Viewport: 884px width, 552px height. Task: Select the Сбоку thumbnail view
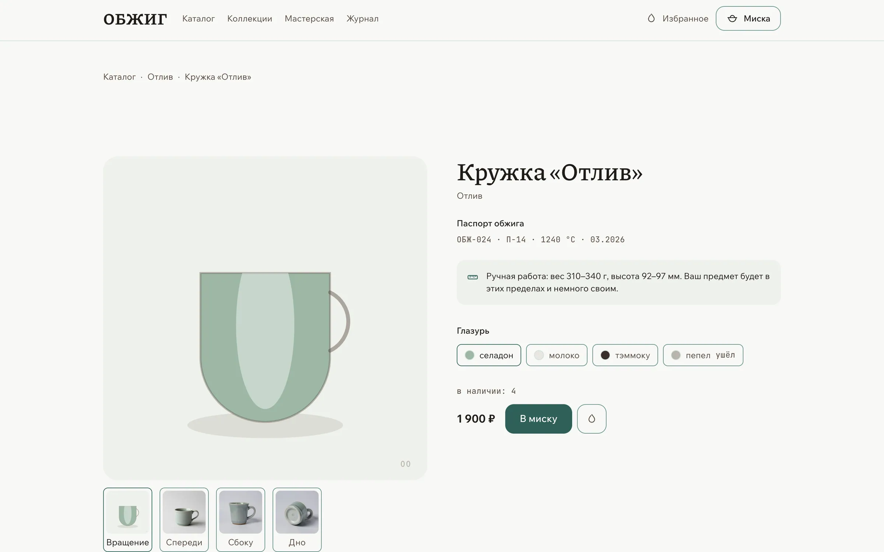pos(241,520)
